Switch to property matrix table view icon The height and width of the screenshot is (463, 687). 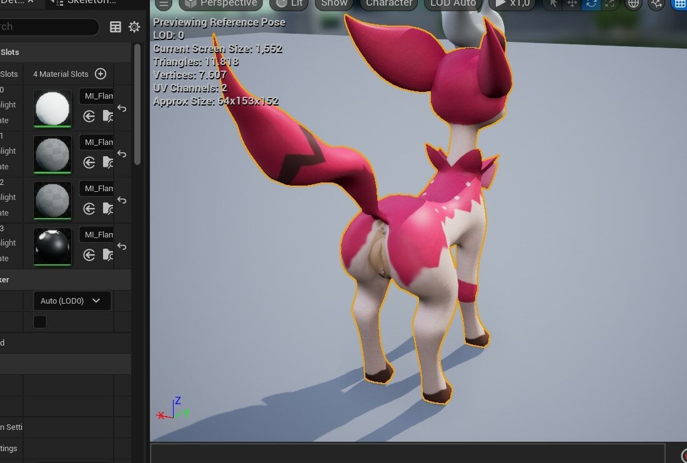[116, 27]
